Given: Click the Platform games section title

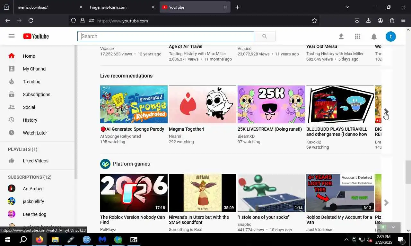Looking at the screenshot, I should (x=131, y=164).
